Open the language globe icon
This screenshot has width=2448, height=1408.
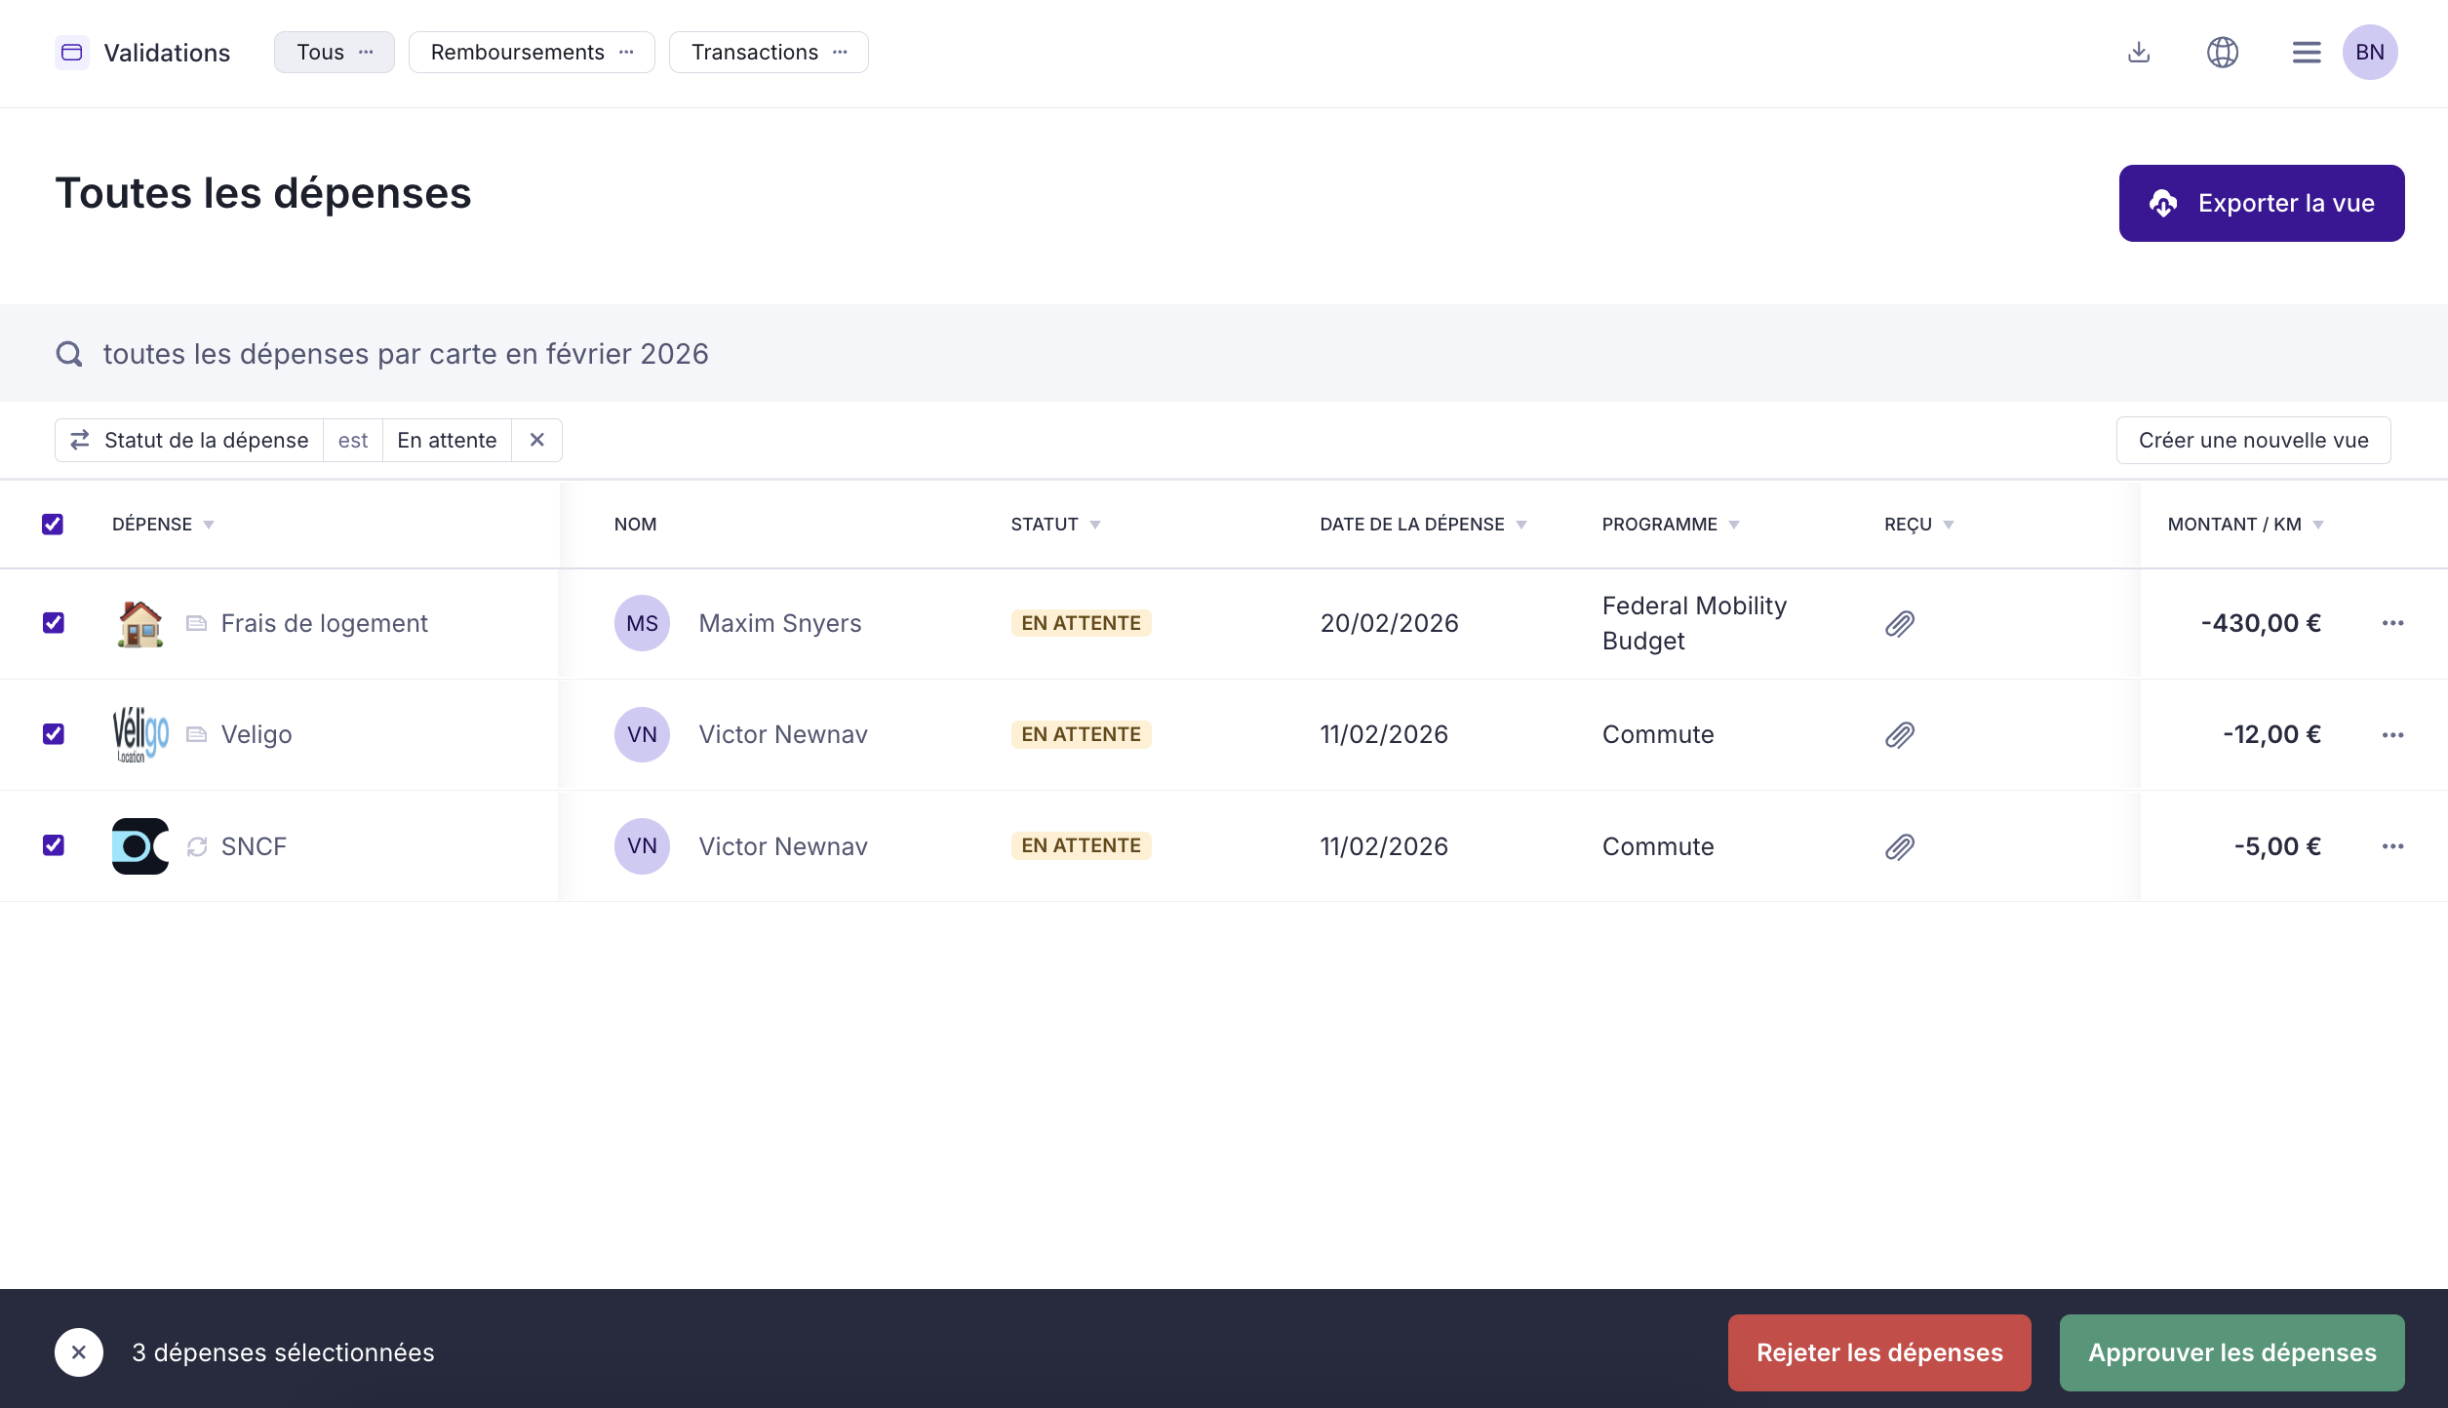tap(2222, 52)
